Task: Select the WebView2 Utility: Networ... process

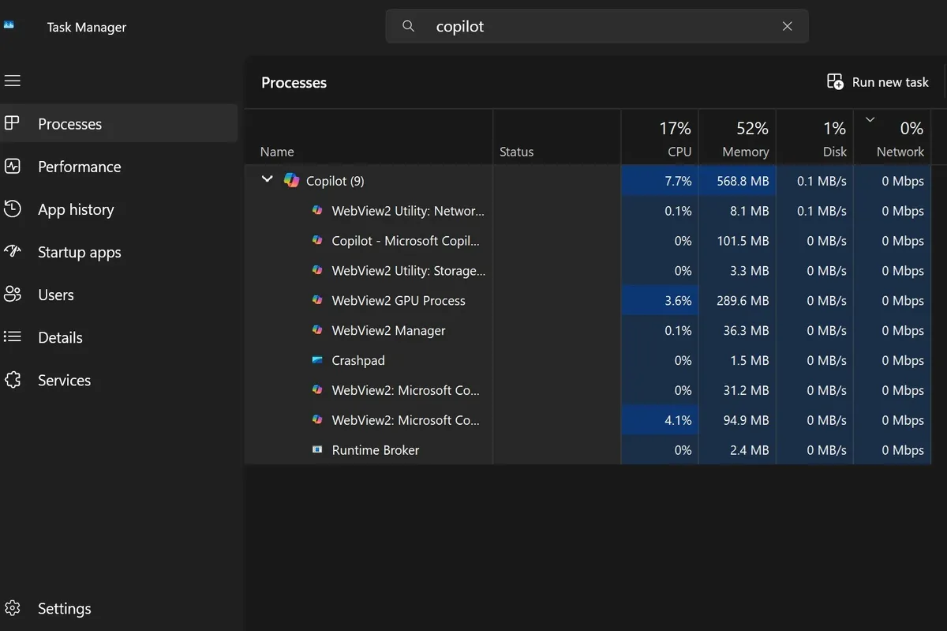Action: 588,211
